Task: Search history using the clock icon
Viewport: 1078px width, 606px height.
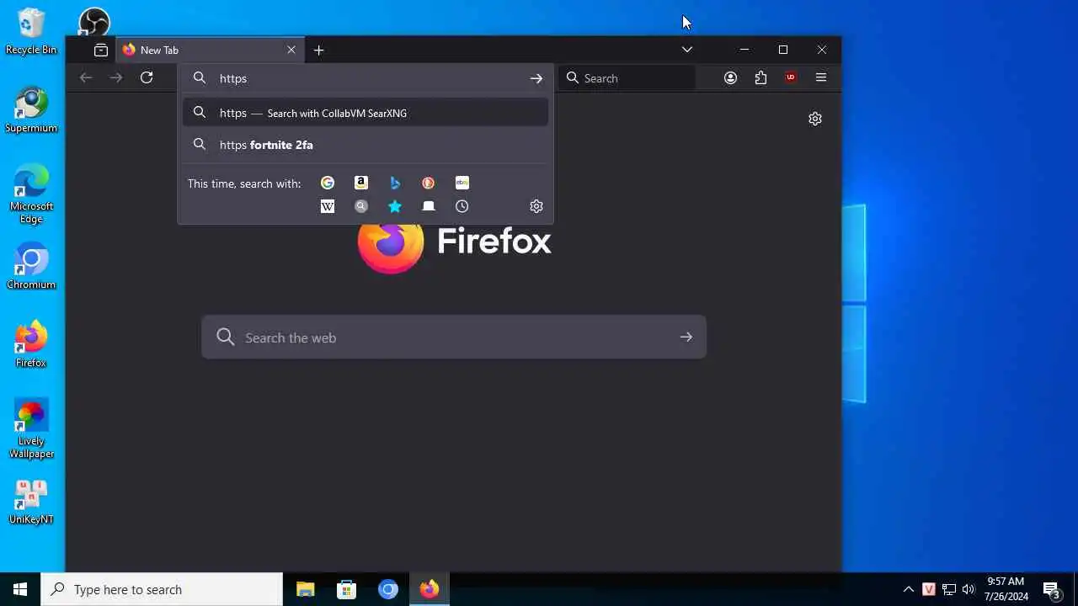Action: (462, 206)
